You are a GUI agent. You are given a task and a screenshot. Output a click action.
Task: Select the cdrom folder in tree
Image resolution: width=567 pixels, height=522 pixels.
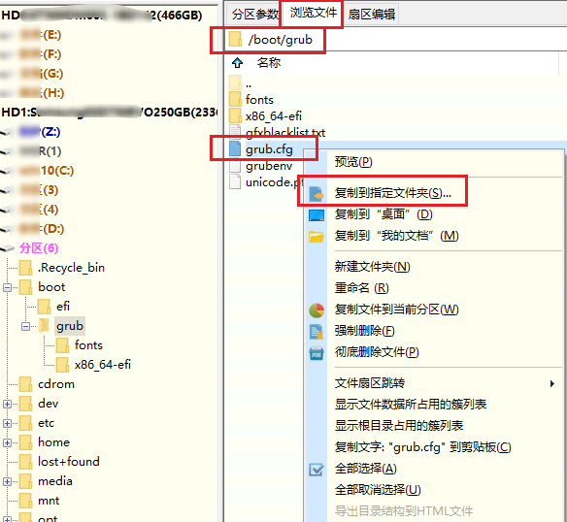56,384
